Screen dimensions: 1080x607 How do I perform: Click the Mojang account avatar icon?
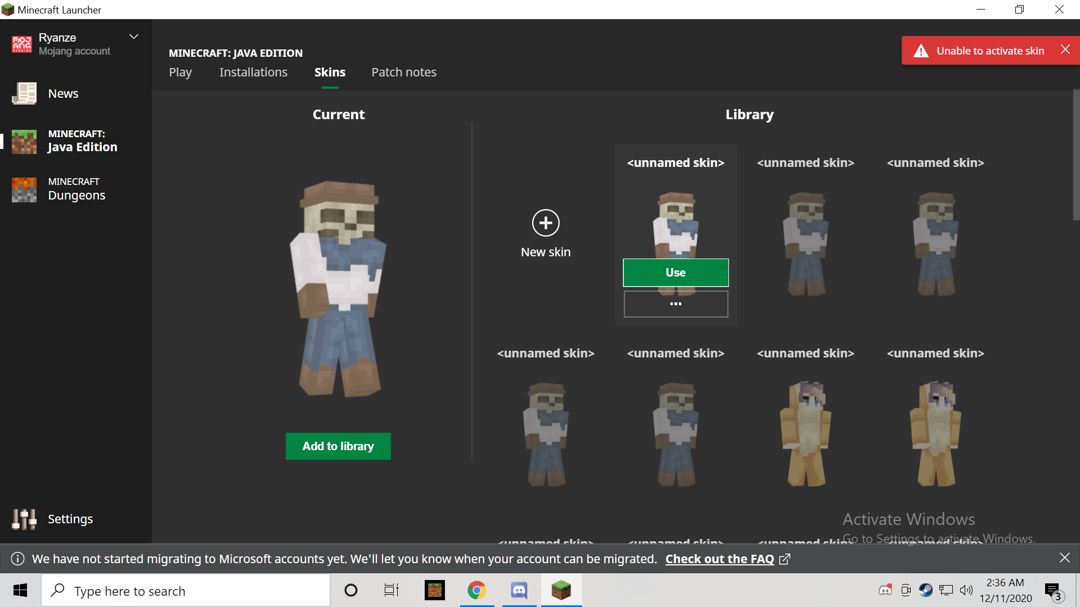point(22,44)
